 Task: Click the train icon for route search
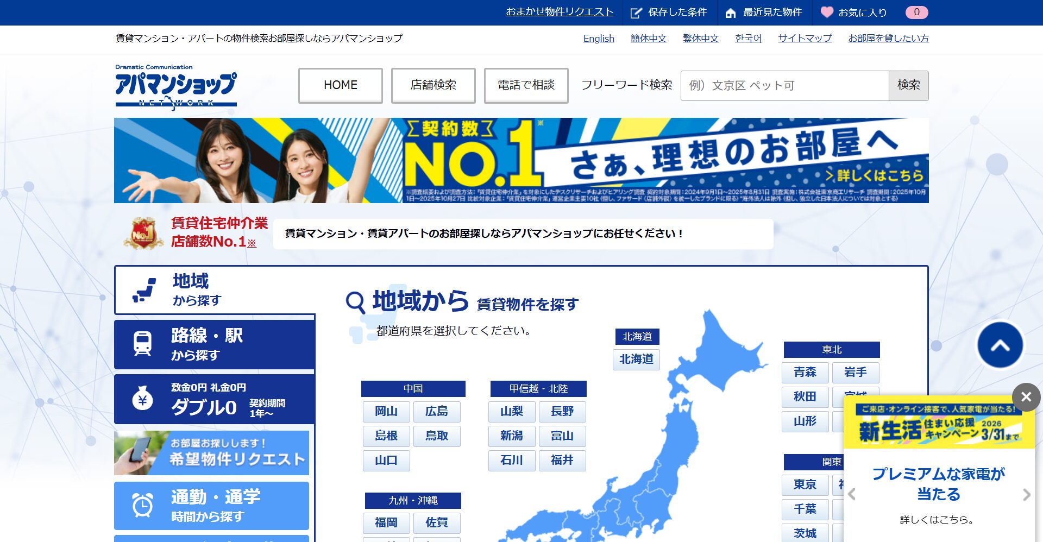(x=142, y=344)
